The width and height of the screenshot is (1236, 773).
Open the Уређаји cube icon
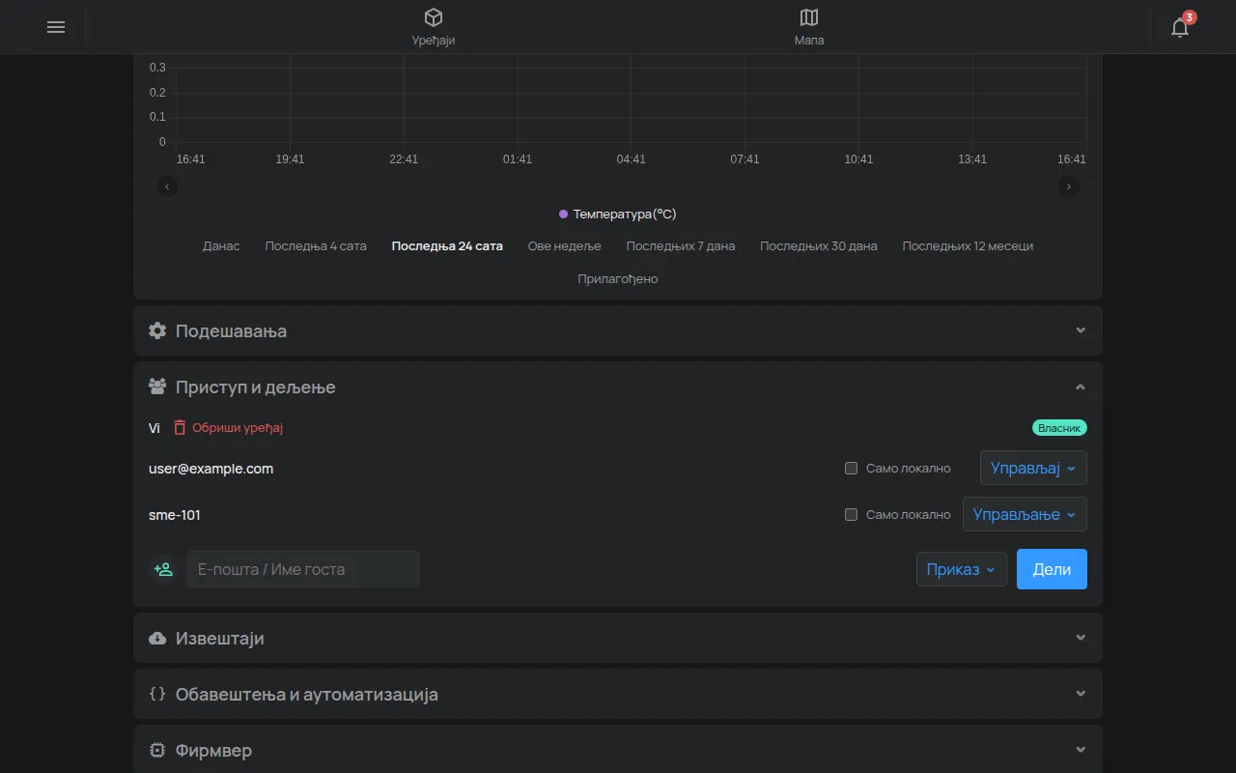coord(434,17)
